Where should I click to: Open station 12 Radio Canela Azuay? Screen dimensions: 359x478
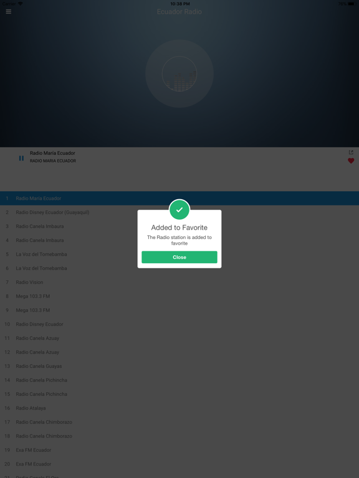[179, 352]
